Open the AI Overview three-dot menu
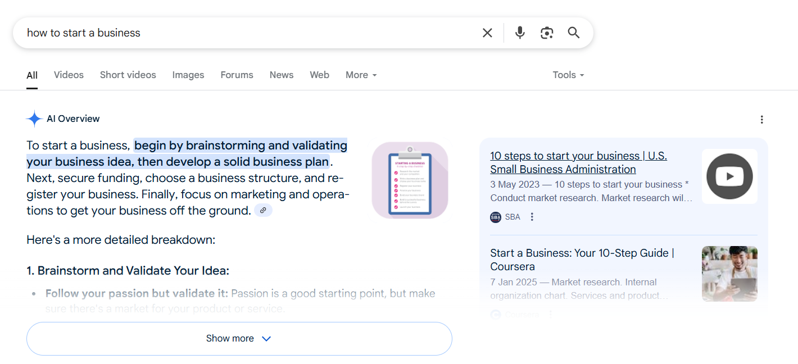 761,119
